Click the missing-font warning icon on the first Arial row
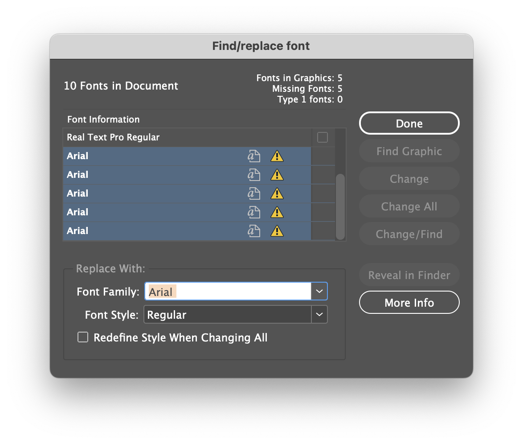523x444 pixels. 277,156
